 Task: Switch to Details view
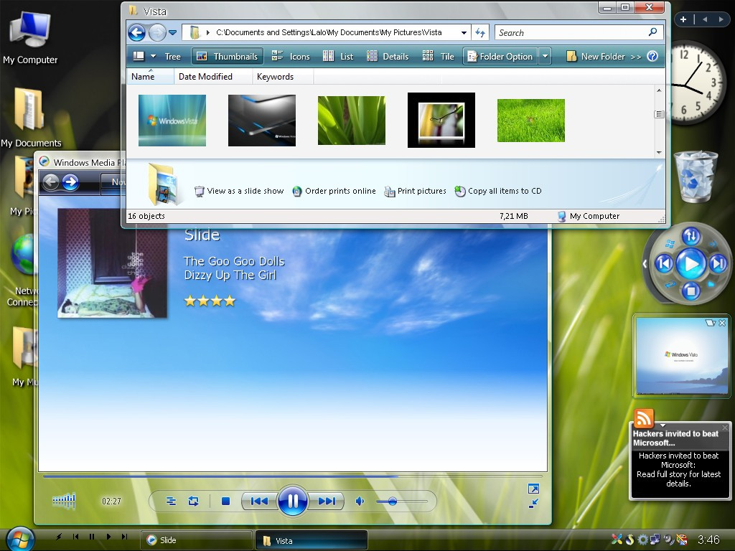point(387,57)
